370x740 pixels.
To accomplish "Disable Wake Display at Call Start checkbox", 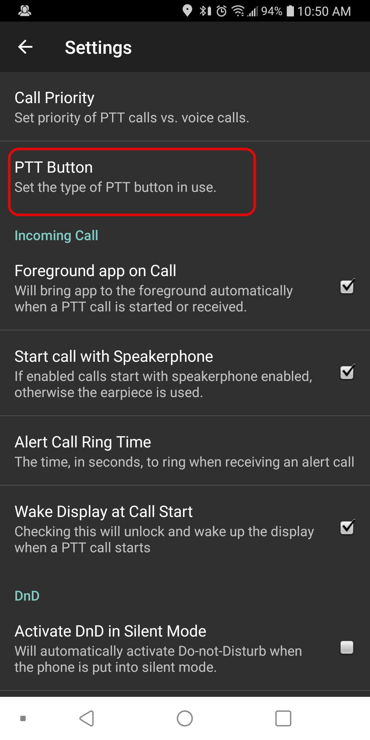I will click(x=347, y=528).
